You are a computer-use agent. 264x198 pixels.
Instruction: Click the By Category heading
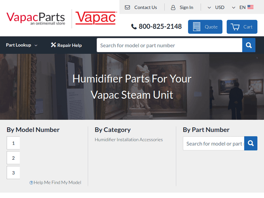(x=113, y=130)
